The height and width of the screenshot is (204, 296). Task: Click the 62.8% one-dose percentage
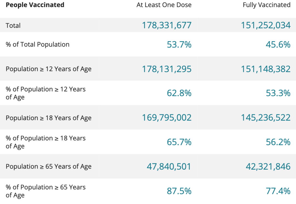click(x=179, y=93)
